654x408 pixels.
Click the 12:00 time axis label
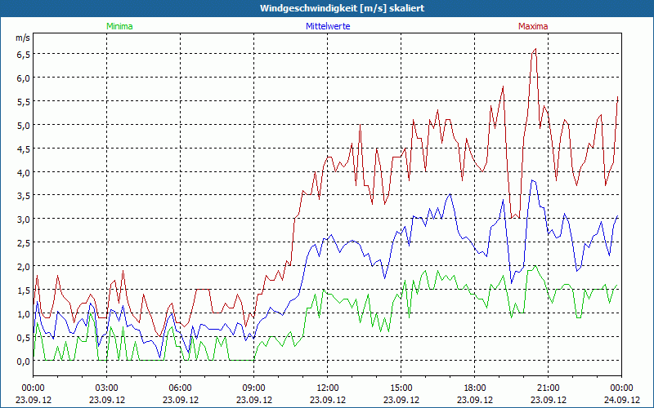point(328,388)
